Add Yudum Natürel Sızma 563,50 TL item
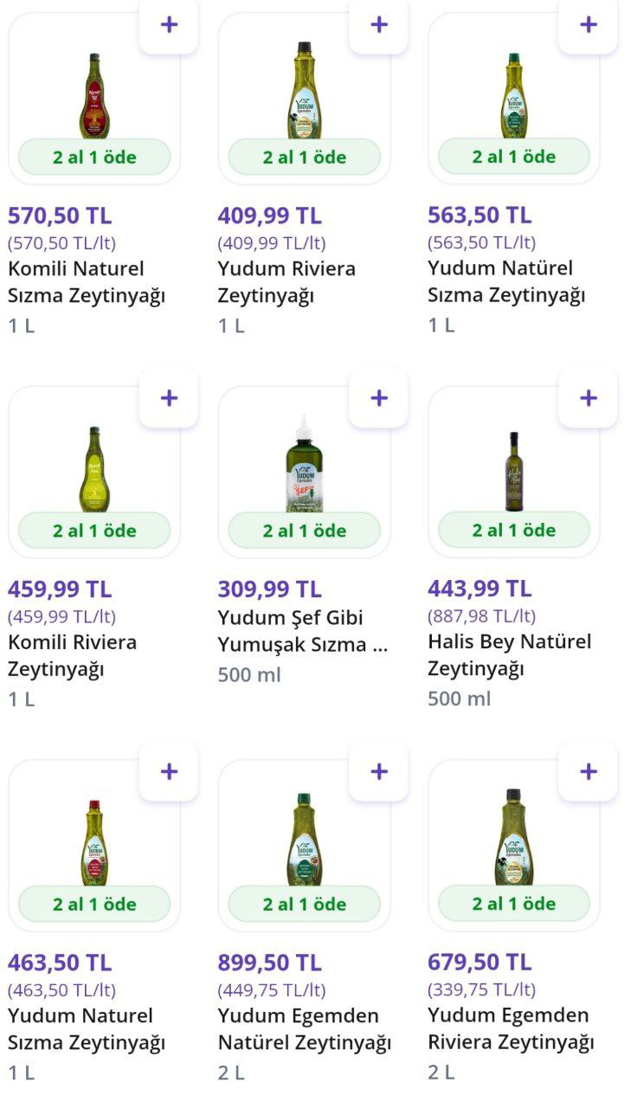 pos(589,24)
